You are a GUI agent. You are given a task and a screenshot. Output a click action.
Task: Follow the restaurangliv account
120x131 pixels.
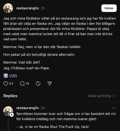pos(109,8)
